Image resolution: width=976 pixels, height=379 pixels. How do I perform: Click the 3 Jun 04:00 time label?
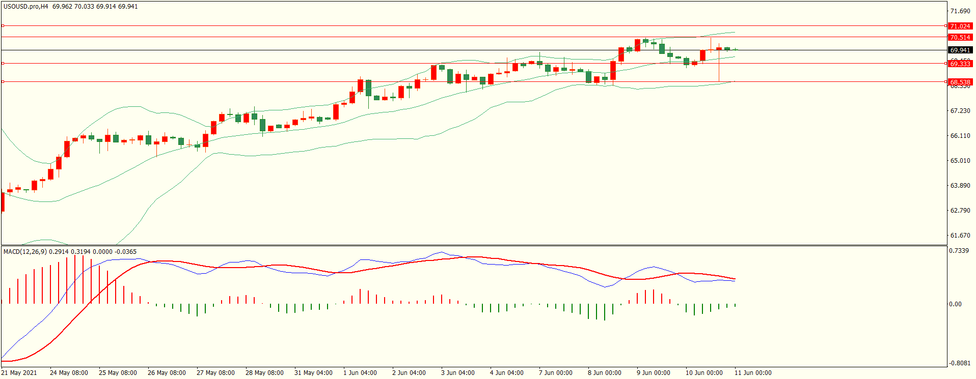458,372
